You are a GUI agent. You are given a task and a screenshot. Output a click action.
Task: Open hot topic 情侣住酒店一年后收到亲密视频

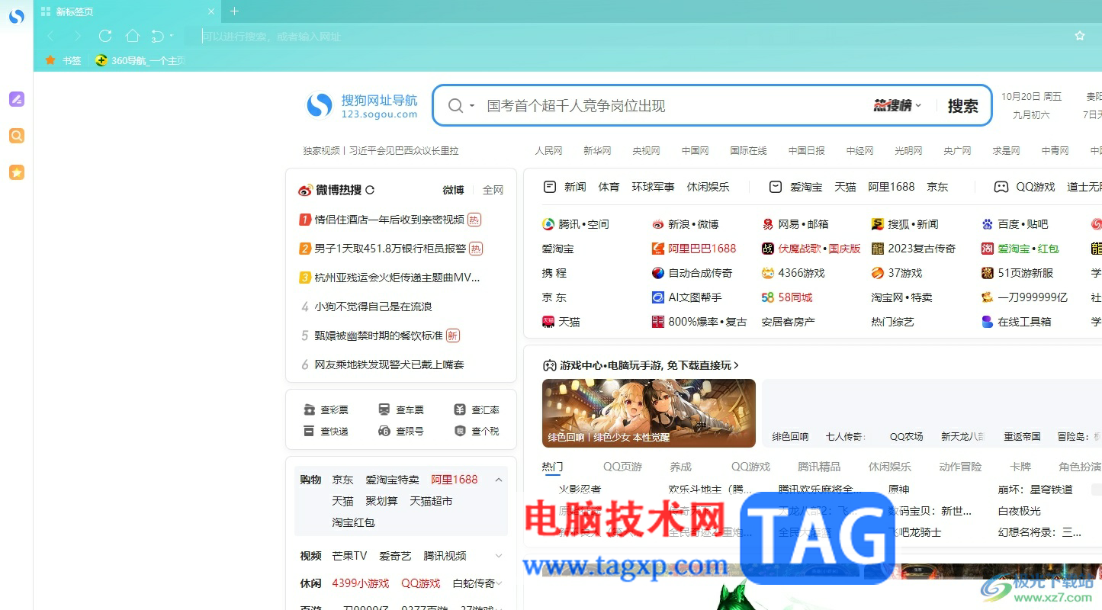(390, 220)
